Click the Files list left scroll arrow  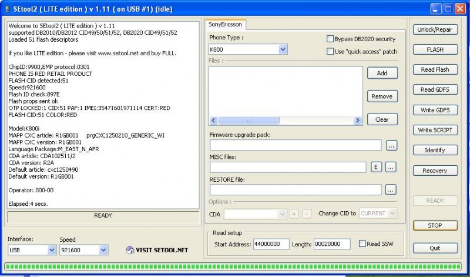[213, 121]
